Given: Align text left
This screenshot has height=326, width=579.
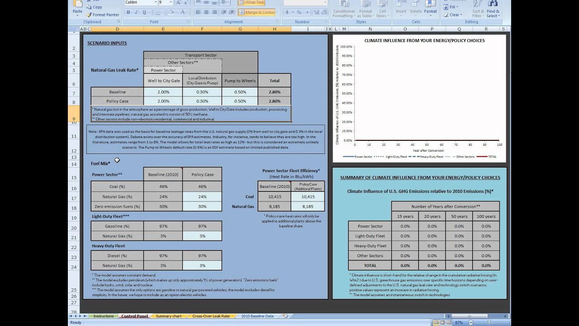Looking at the screenshot, I should (198, 12).
